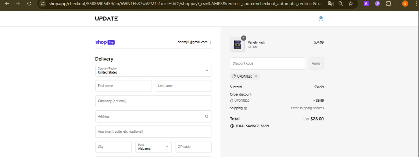
Task: Click the $28.00 total amount
Action: 317,119
